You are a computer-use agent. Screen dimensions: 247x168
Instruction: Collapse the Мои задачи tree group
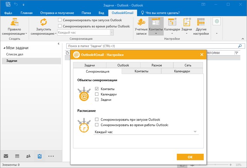[3, 48]
